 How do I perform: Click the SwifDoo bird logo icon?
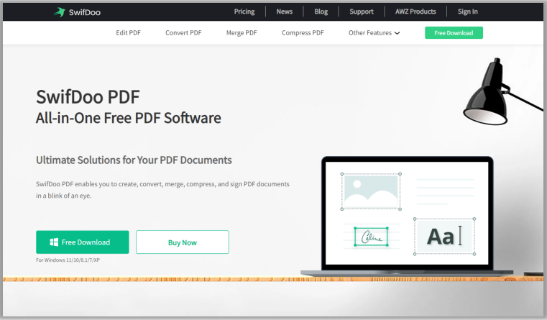click(60, 12)
